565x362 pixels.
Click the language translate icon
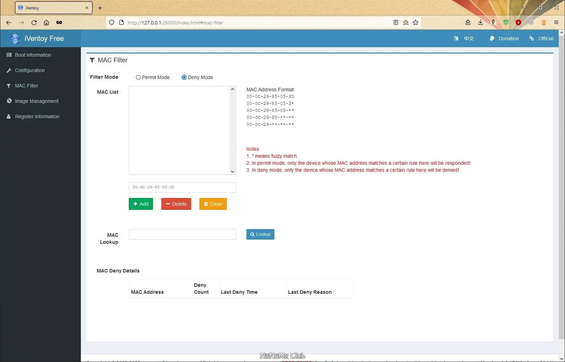[x=456, y=38]
